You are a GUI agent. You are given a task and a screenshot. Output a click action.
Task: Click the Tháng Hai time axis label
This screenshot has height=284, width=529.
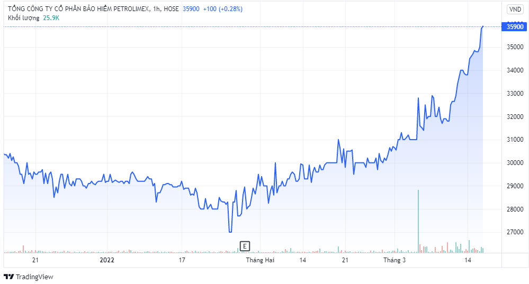pos(260,260)
